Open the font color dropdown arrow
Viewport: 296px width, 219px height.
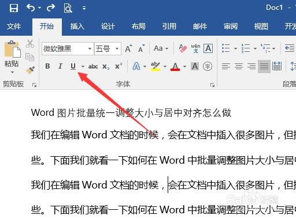click(184, 66)
